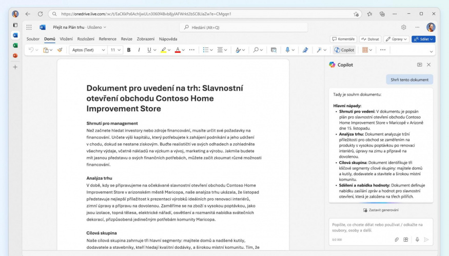Open the app launcher waffle grid
Viewport: 449px width, 256px height.
[29, 27]
